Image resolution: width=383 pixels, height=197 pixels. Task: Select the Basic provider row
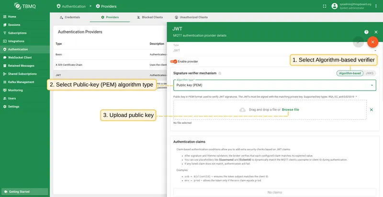pyautogui.click(x=110, y=54)
